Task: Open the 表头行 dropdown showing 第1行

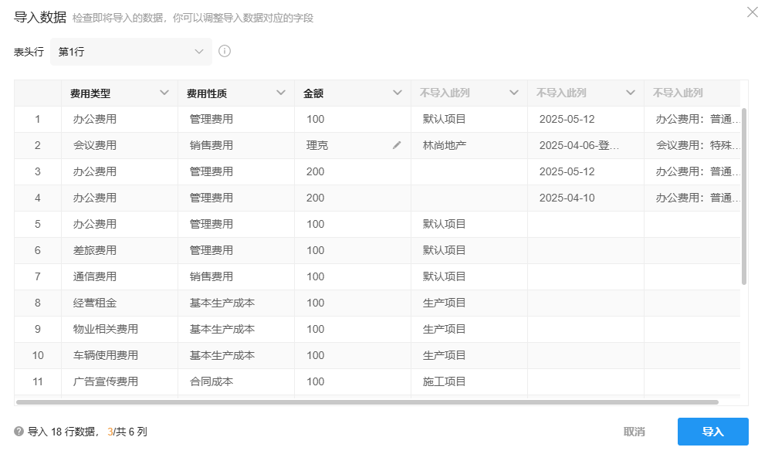Action: click(131, 52)
